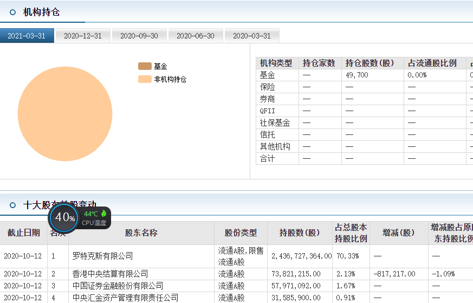Screen dimensions: 473x303
Task: Click the 非机构持仓 legend color swatch
Action: tap(145, 79)
